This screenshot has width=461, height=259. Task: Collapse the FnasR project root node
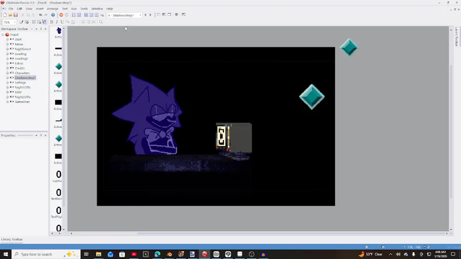pos(3,35)
